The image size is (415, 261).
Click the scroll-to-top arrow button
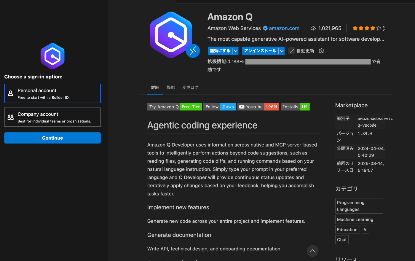coord(312,251)
